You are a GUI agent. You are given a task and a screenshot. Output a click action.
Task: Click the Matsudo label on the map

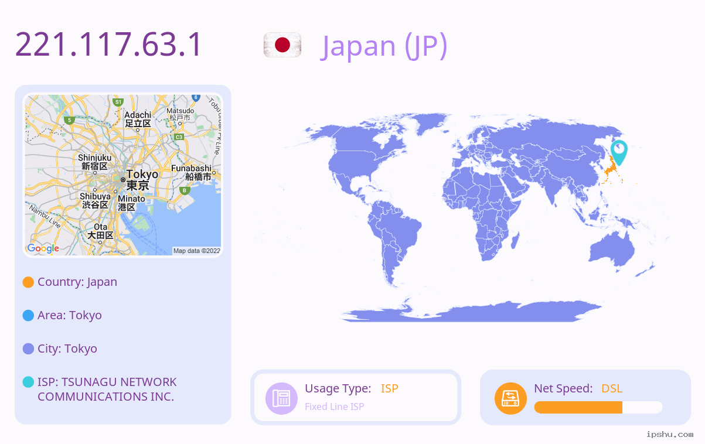point(180,114)
